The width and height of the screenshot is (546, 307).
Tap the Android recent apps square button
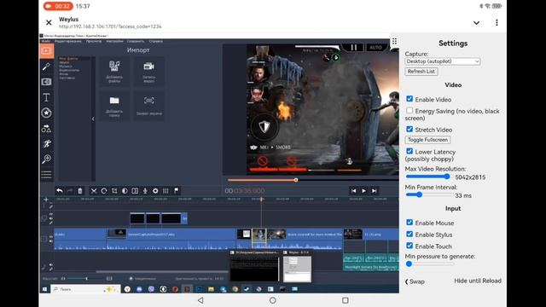[345, 300]
